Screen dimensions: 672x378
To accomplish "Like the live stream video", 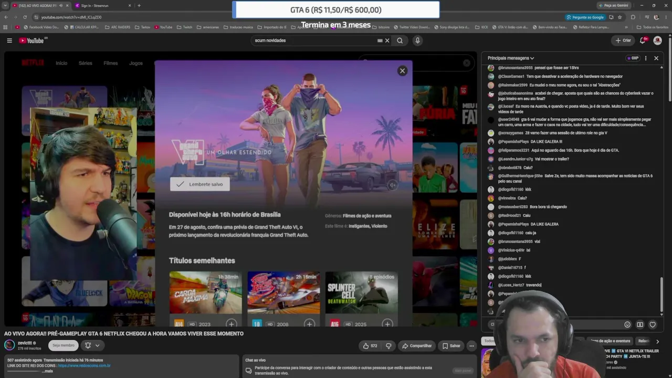I will pos(370,345).
